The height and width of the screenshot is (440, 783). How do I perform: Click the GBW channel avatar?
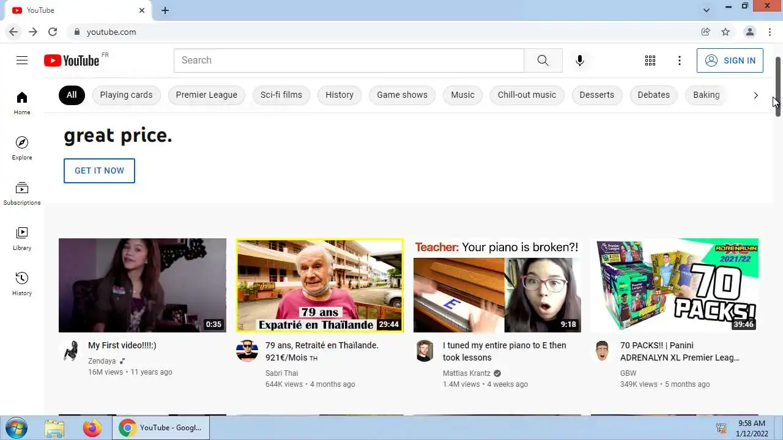pos(602,351)
